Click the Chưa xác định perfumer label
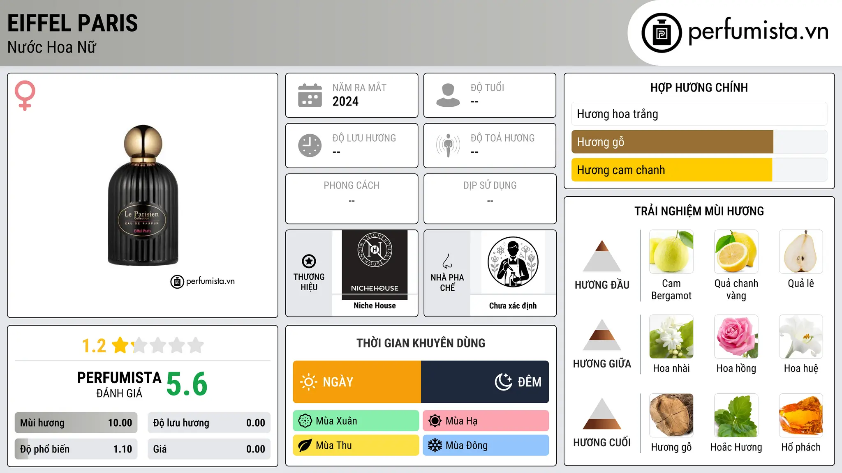 click(513, 305)
